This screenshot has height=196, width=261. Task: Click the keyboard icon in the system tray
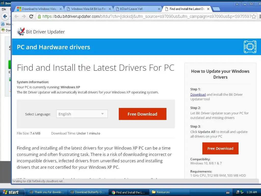(228, 192)
